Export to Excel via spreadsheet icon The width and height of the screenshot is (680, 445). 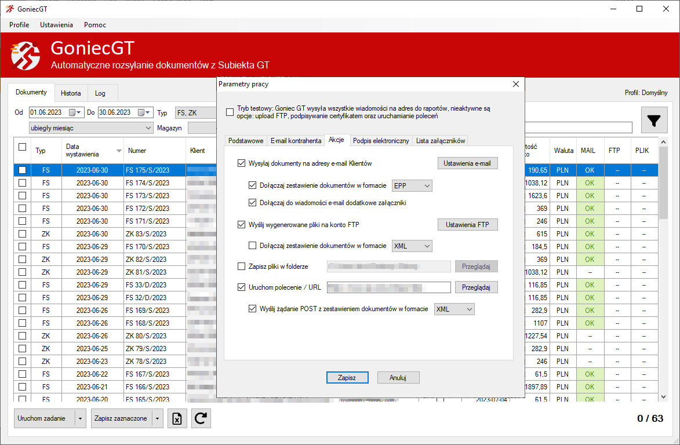pos(177,418)
